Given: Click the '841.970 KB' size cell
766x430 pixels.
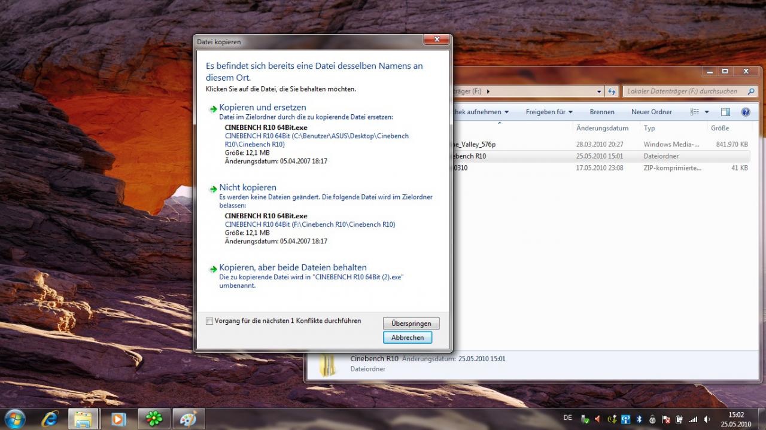Looking at the screenshot, I should click(732, 144).
